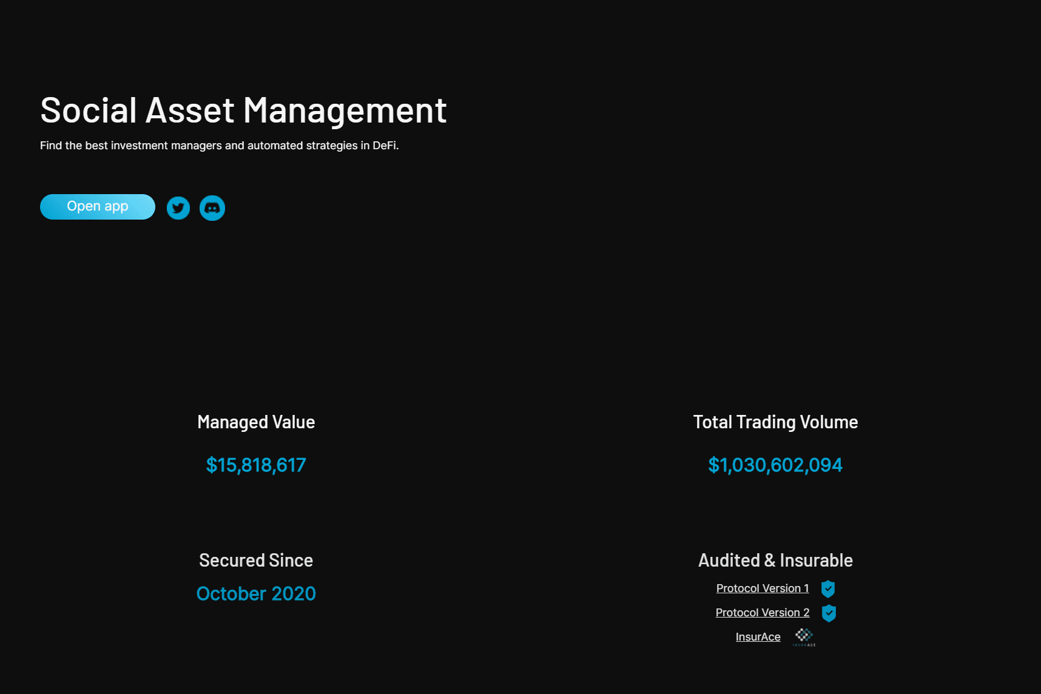Select the Total Trading Volume figure
This screenshot has width=1041, height=694.
coord(775,465)
